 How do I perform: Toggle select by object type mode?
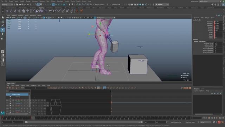[x=38, y=5]
